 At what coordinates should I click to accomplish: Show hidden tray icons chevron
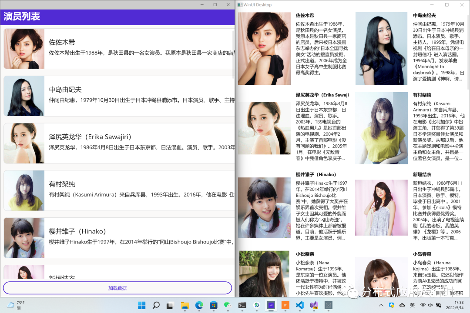(x=381, y=305)
